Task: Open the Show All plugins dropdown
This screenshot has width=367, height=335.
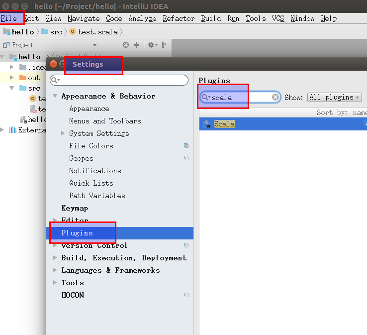Action: click(x=335, y=97)
